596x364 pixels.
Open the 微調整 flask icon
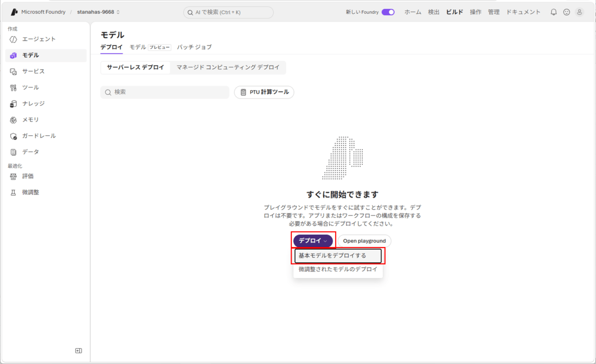coord(13,193)
